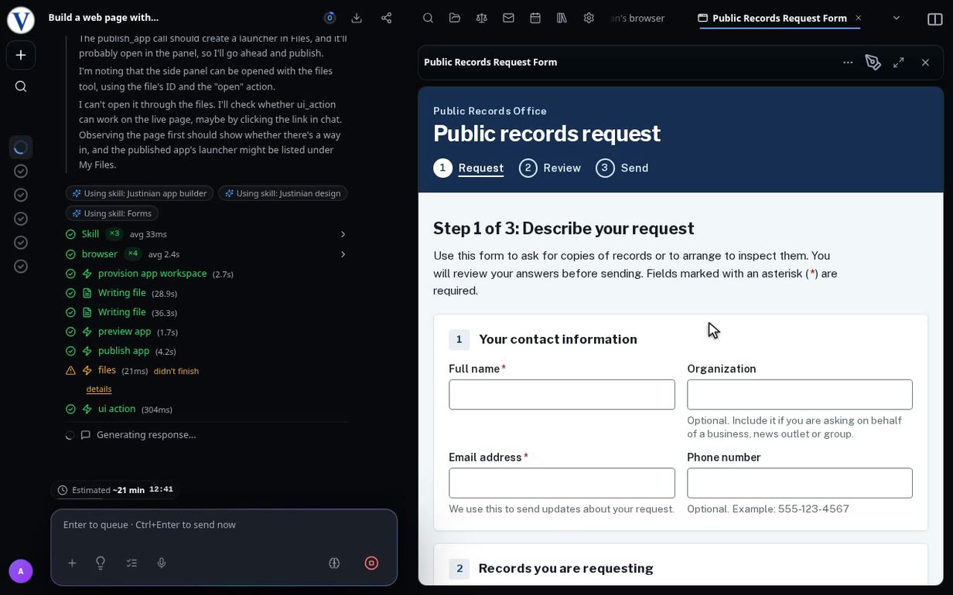The width and height of the screenshot is (953, 595).
Task: Click the share icon in chat header
Action: coord(386,18)
